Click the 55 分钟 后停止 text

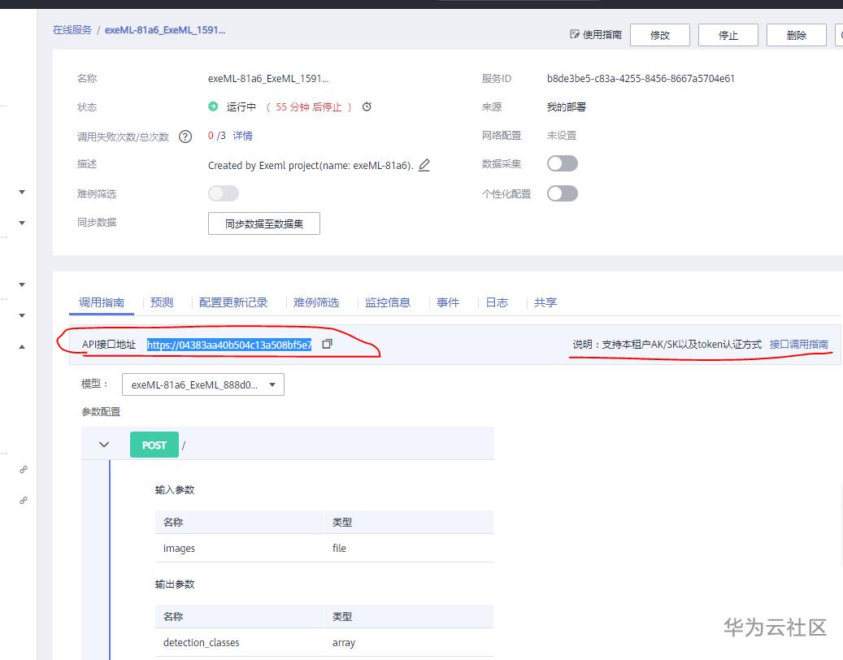(309, 107)
